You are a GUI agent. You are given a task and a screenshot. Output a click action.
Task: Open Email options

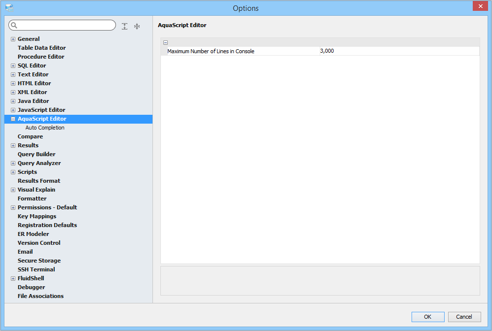(x=25, y=252)
